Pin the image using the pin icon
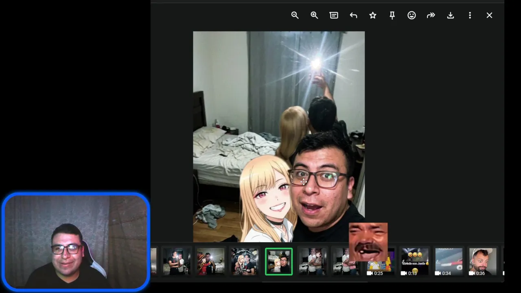Viewport: 521px width, 293px height. pos(392,15)
